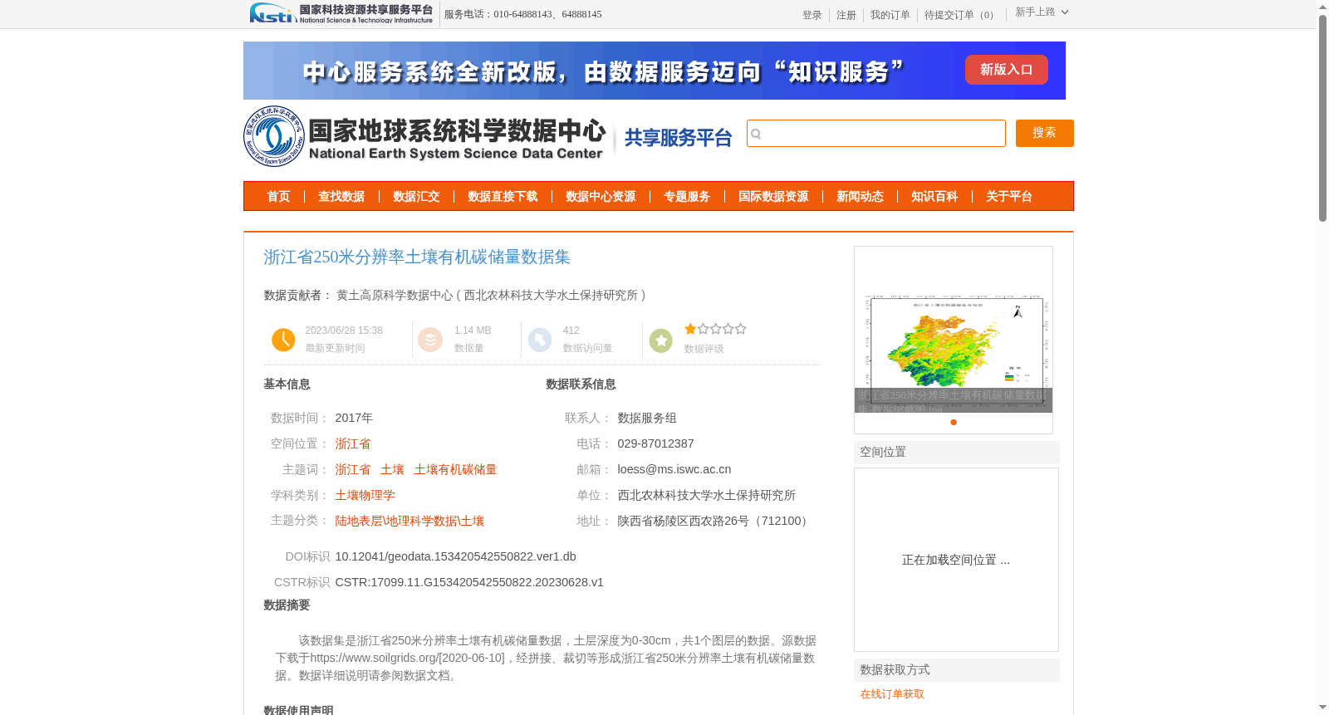Screen dimensions: 1329x715
Task: Click the data visits pointer icon
Action: [540, 340]
